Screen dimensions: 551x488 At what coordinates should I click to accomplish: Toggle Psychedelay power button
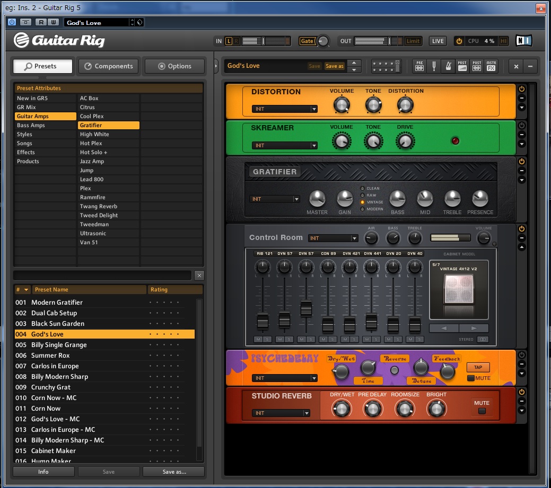click(522, 355)
